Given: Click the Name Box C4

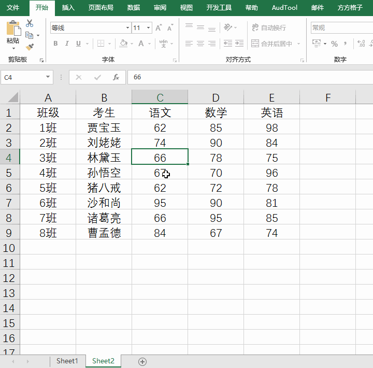Looking at the screenshot, I should click(23, 77).
